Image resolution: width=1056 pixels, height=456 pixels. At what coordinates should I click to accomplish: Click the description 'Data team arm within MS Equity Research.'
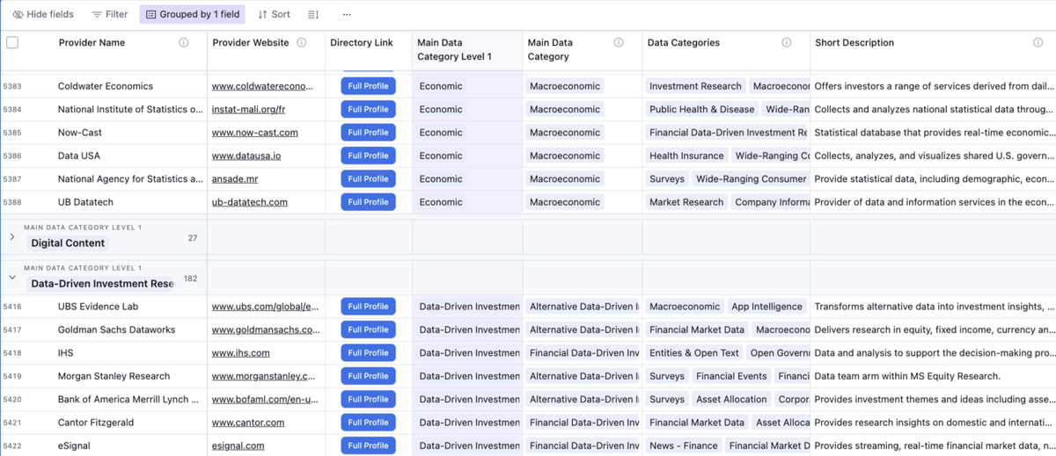pos(907,376)
